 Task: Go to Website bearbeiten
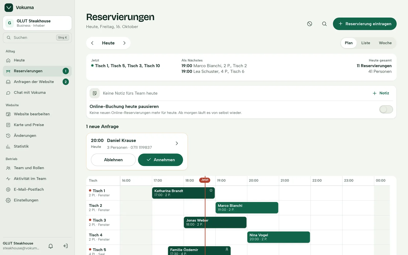37,114
